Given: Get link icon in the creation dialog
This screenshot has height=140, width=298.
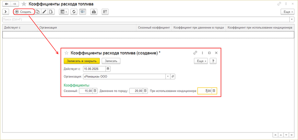Looking at the screenshot, I should tap(195, 53).
